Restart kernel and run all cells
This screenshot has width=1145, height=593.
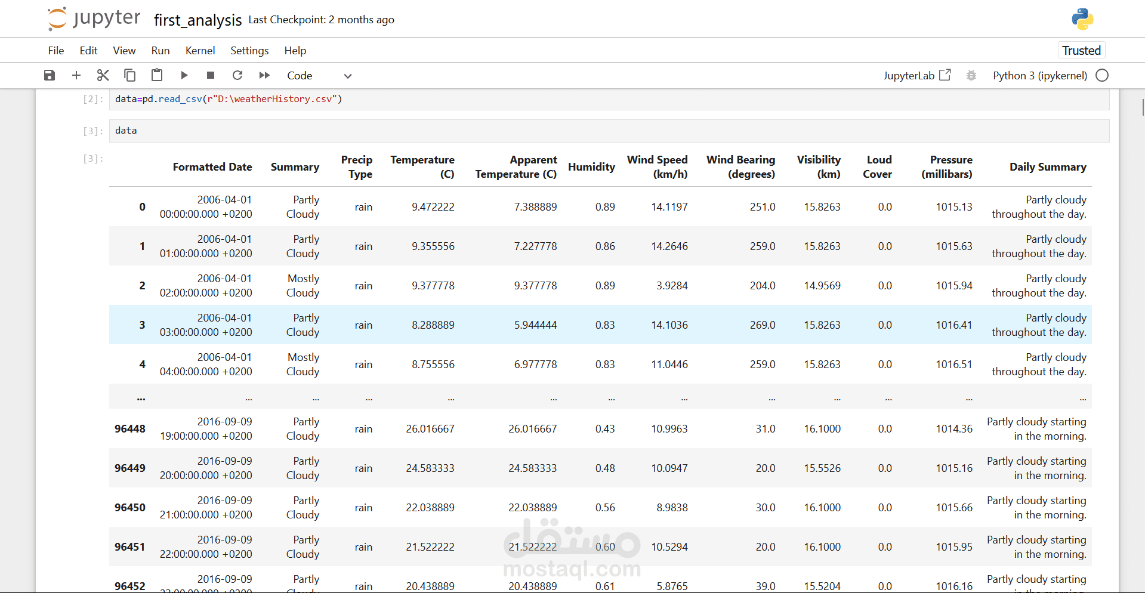coord(264,75)
